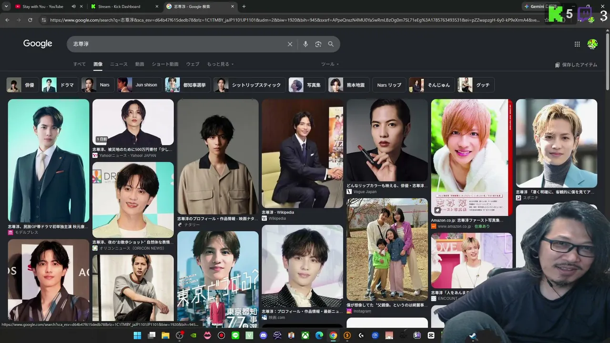Open the ウェブ search tab
Viewport: 610px width, 343px height.
coord(193,64)
